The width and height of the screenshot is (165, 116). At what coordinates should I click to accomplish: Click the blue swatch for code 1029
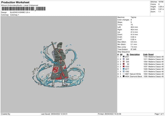(x=124, y=69)
